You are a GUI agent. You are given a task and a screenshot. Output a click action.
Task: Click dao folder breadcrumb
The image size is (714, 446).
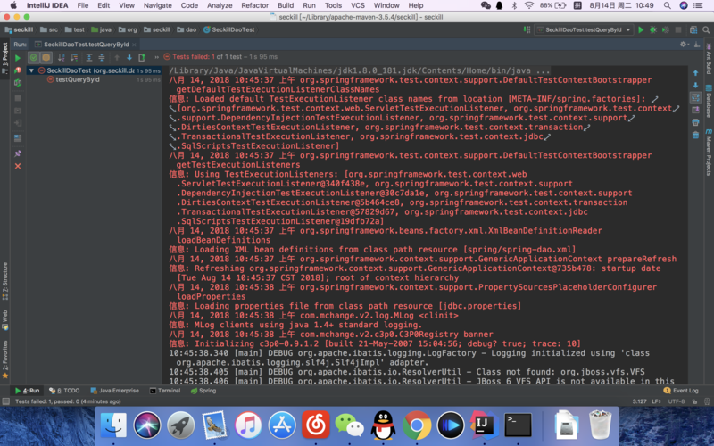[x=187, y=29]
